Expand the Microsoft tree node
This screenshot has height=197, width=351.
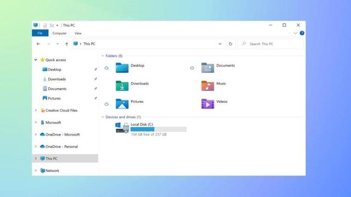click(36, 122)
